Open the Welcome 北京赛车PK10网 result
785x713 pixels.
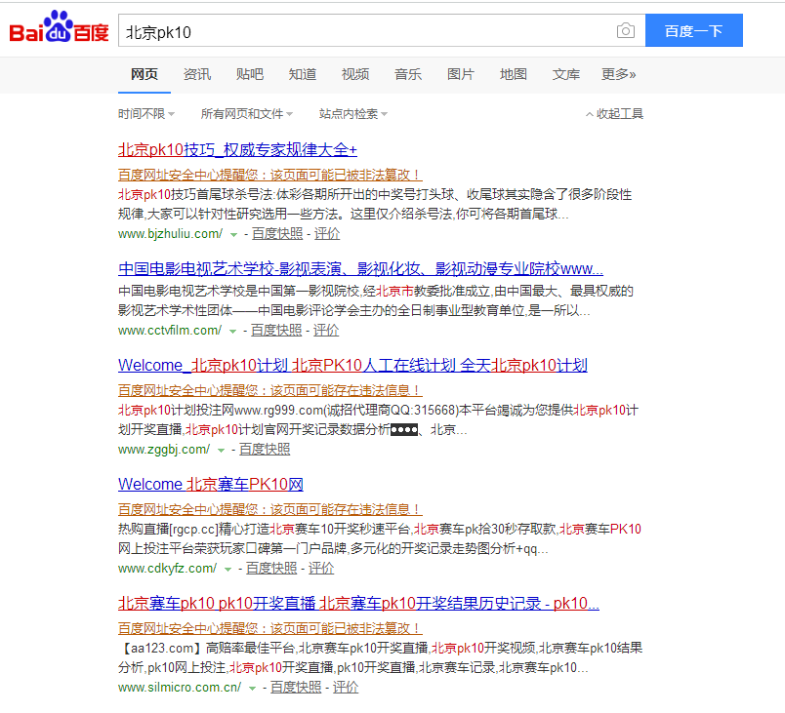click(211, 484)
